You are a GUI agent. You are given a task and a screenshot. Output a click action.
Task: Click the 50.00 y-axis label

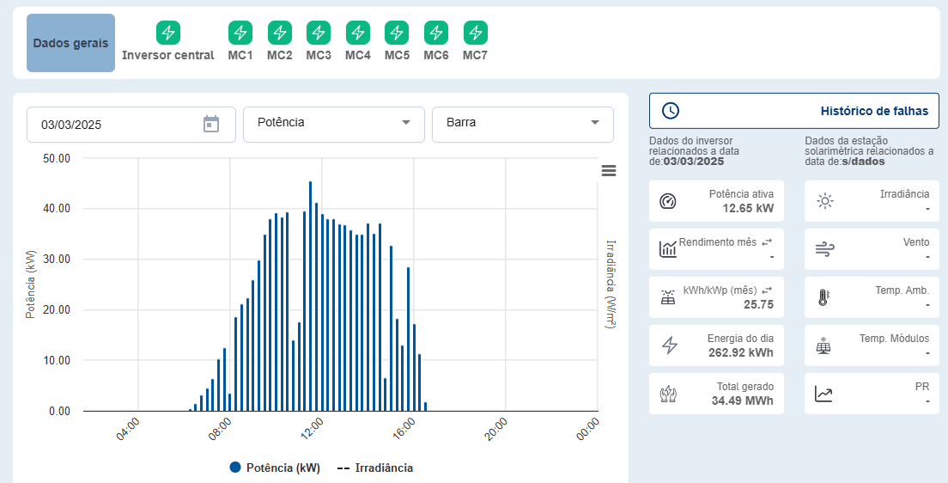tap(56, 158)
